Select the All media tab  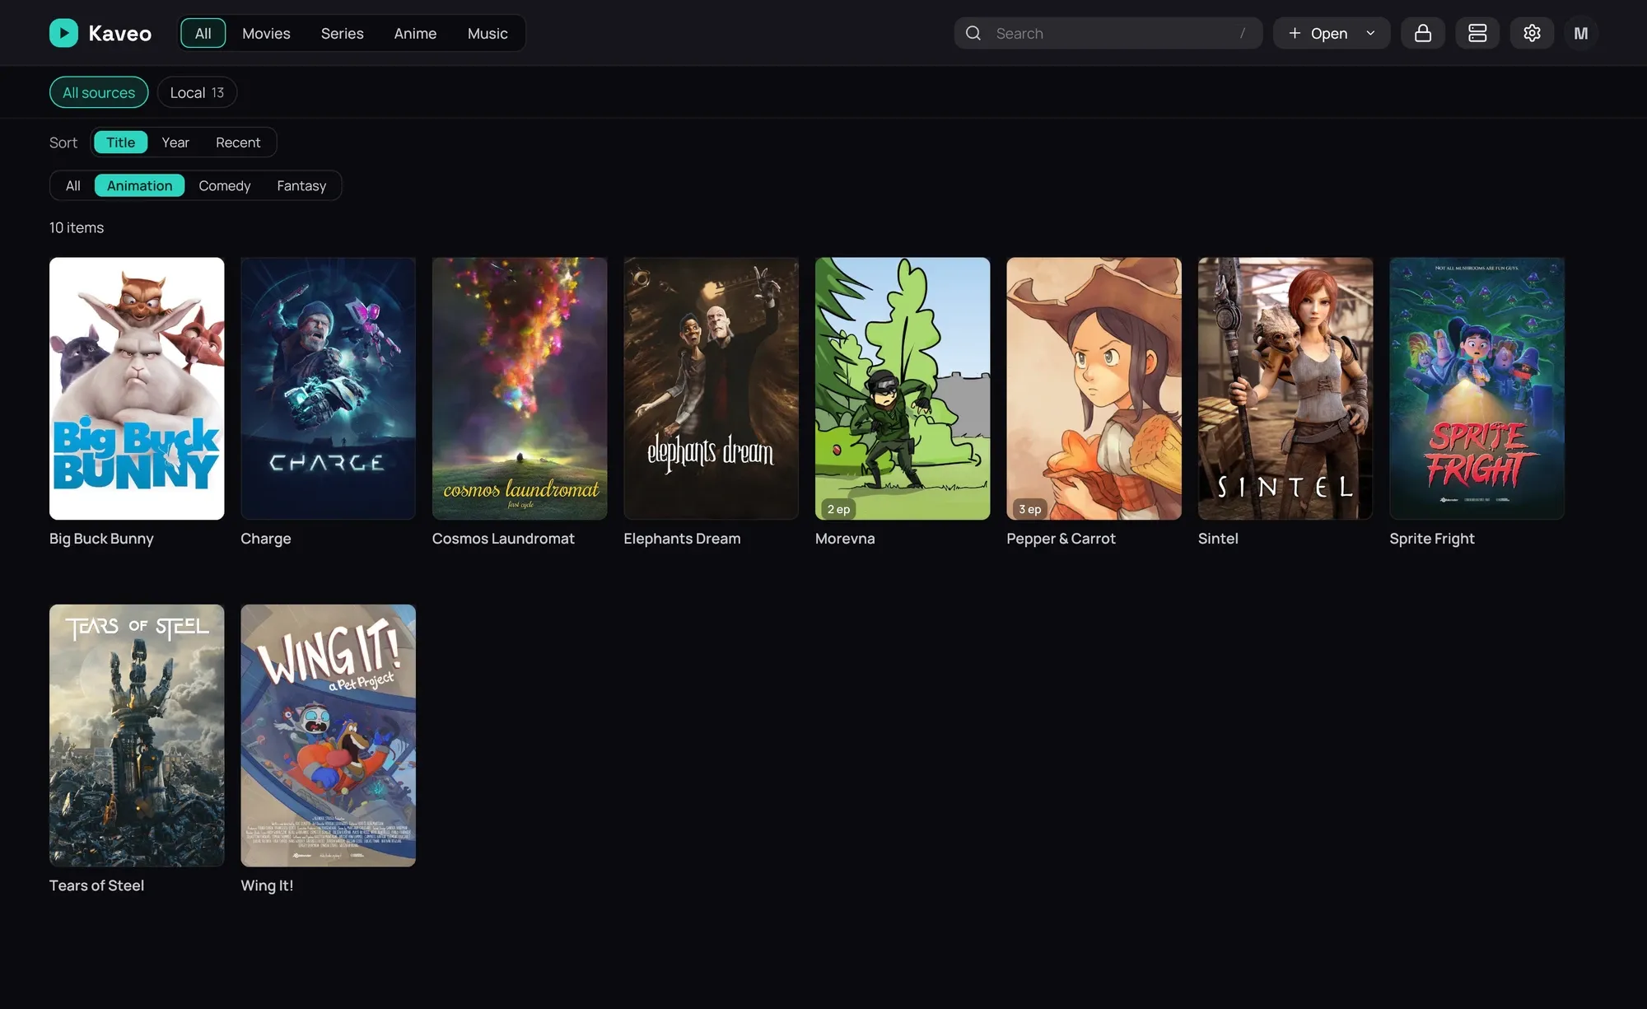(203, 33)
